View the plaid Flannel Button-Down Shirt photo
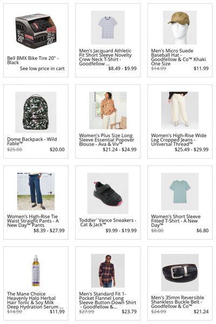Viewport: 216px width, 324px height. 107,271
